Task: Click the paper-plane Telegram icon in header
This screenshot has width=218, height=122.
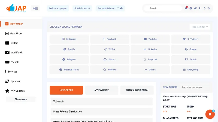Action: (195, 8)
